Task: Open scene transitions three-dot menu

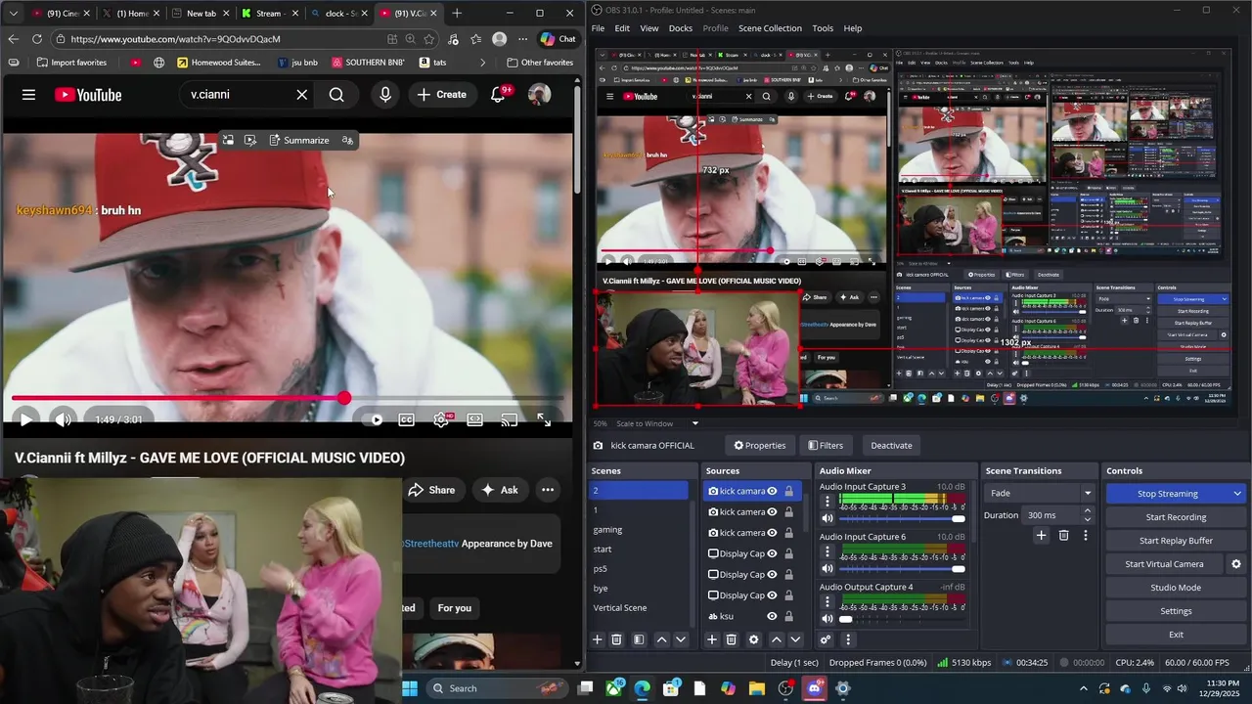Action: (1085, 535)
